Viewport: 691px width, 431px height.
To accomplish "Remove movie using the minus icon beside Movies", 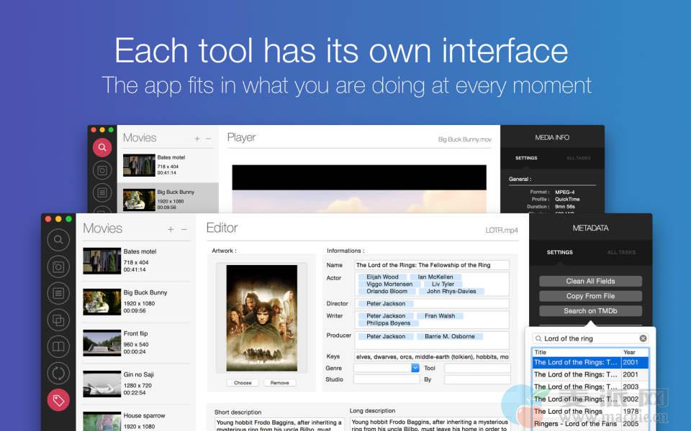I will click(184, 229).
